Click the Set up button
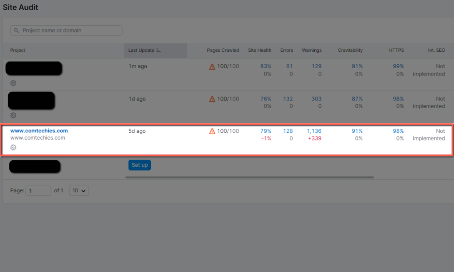The height and width of the screenshot is (272, 454). pos(139,165)
